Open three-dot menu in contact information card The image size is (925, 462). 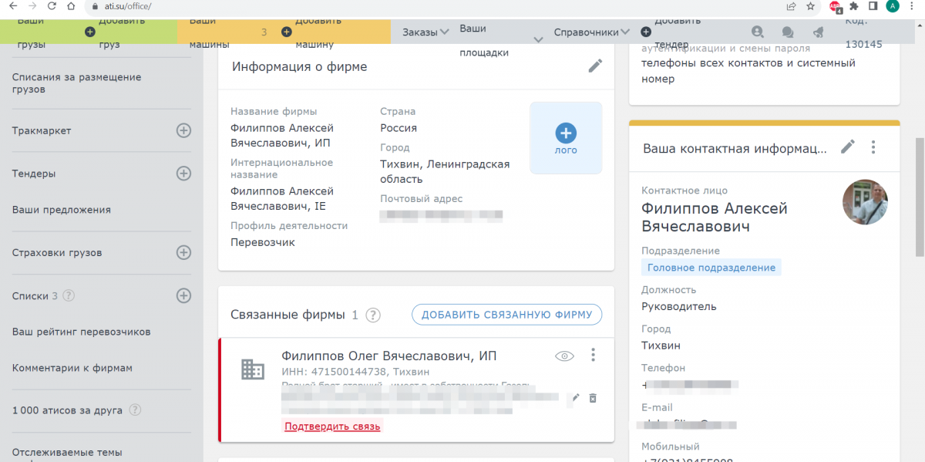(x=873, y=147)
